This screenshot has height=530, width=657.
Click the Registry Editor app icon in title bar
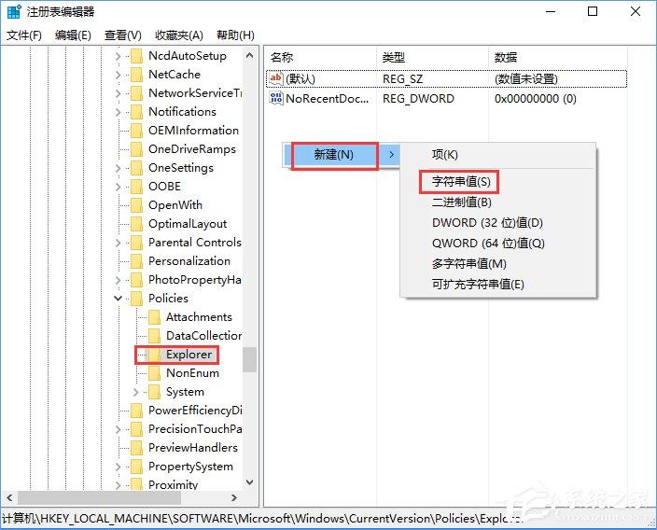(14, 12)
